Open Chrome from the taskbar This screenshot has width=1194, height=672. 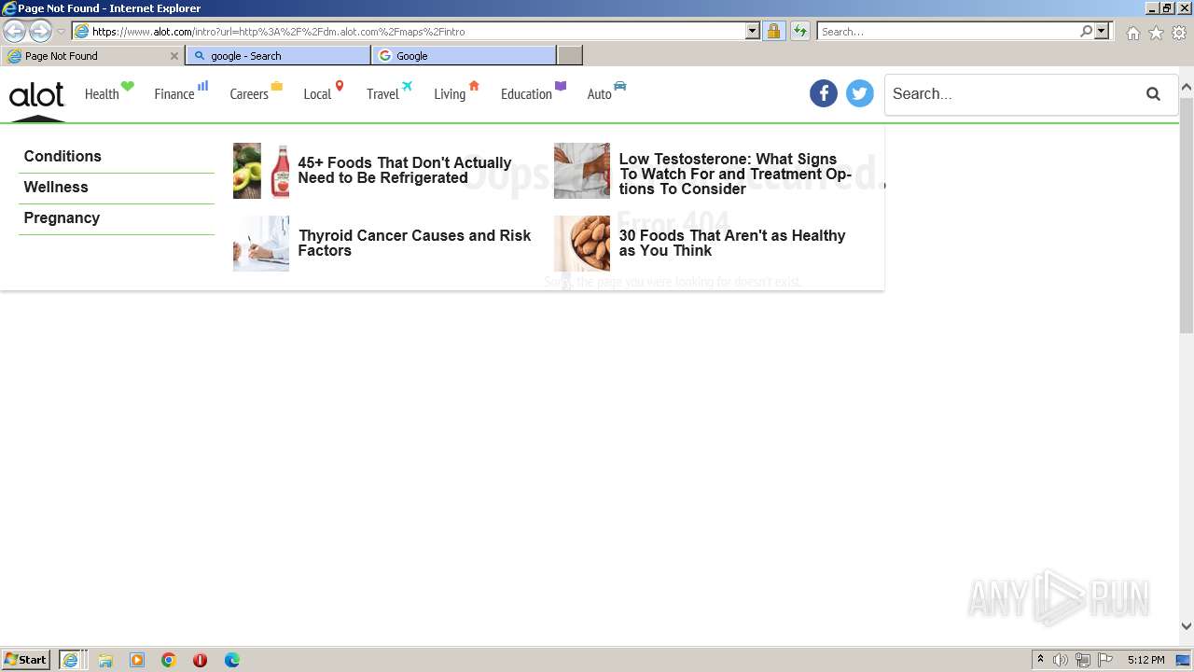point(169,660)
